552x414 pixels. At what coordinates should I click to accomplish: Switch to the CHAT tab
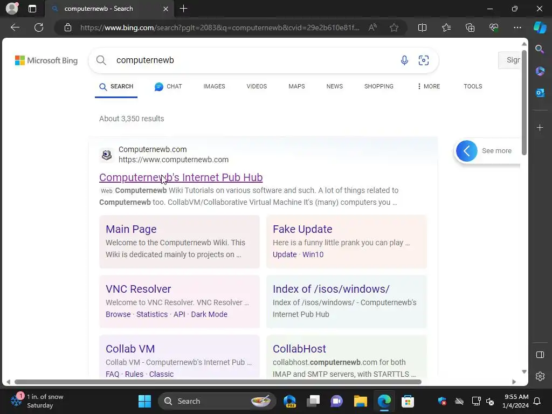pos(168,86)
